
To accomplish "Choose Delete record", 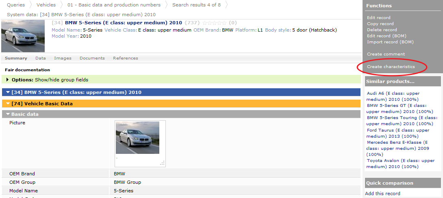I will 382,30.
